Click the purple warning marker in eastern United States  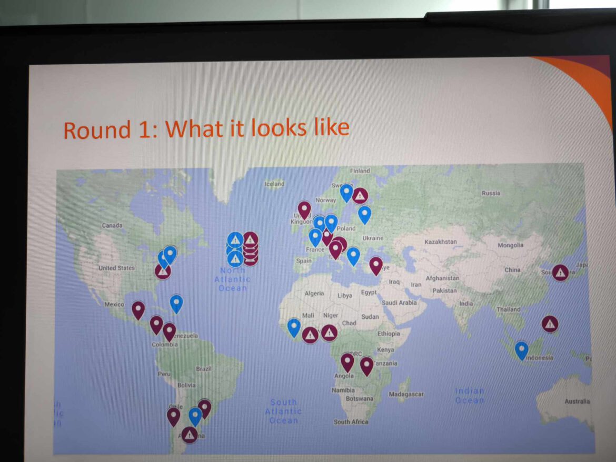click(x=163, y=272)
